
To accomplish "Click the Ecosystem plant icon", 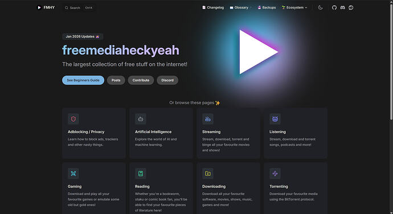I will (x=284, y=7).
